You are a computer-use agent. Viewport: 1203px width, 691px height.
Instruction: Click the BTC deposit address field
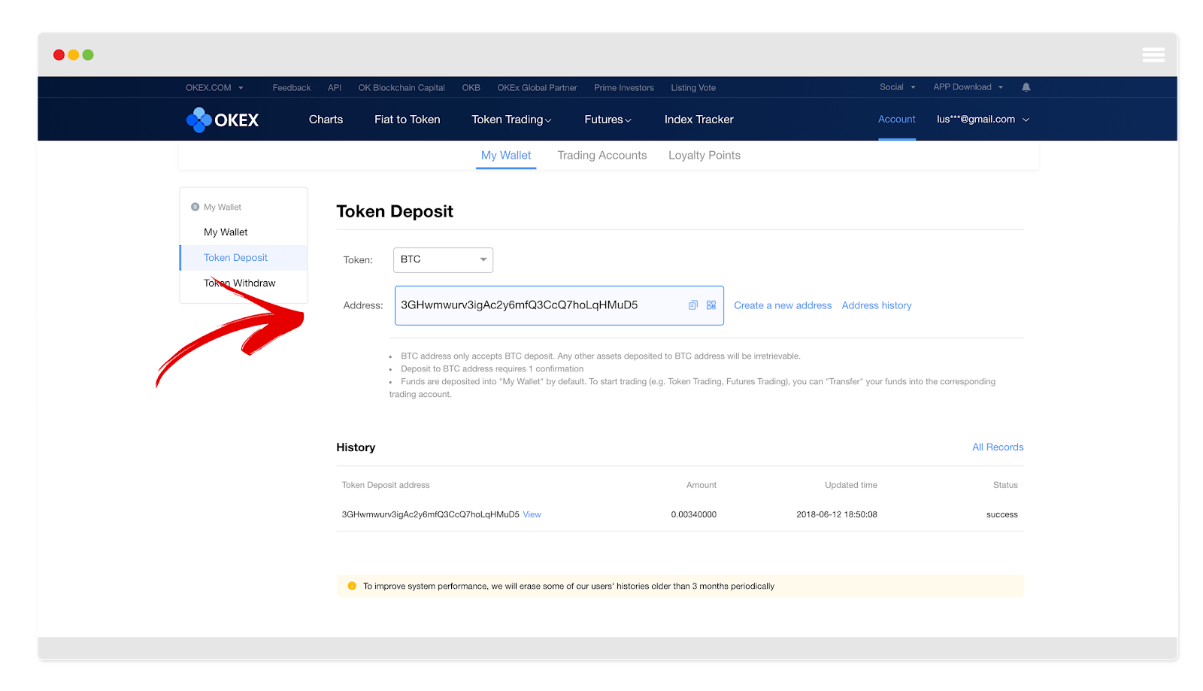[559, 305]
